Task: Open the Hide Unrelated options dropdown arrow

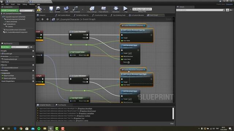Action: pos(83,9)
